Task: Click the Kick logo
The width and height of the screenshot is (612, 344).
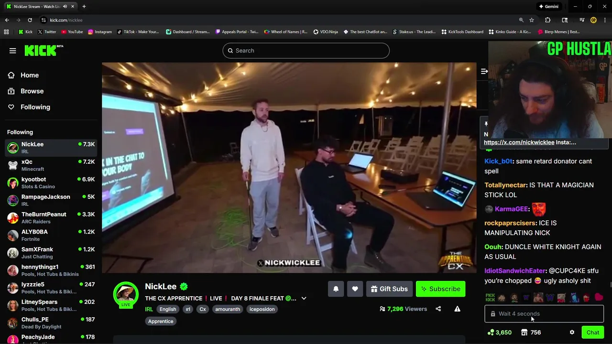Action: (44, 51)
